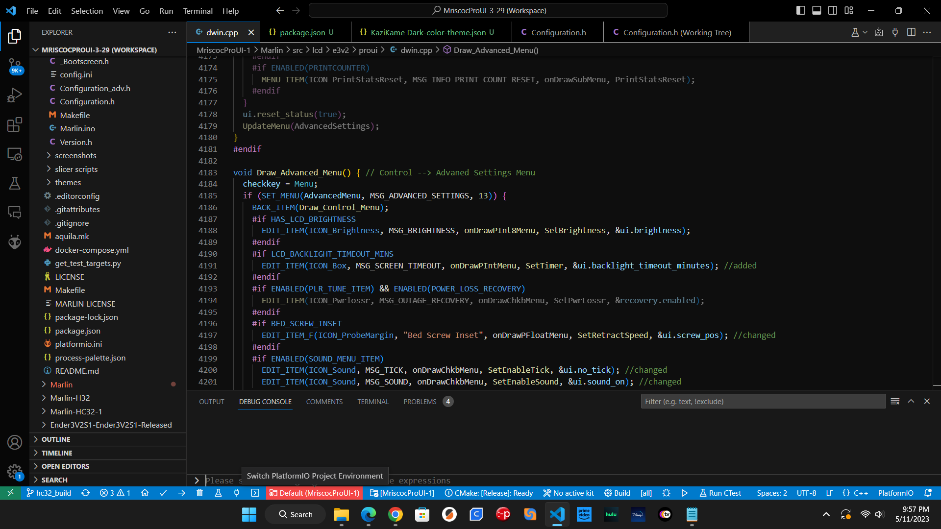Expand the TIMELINE section
This screenshot has width=941, height=529.
tap(108, 453)
